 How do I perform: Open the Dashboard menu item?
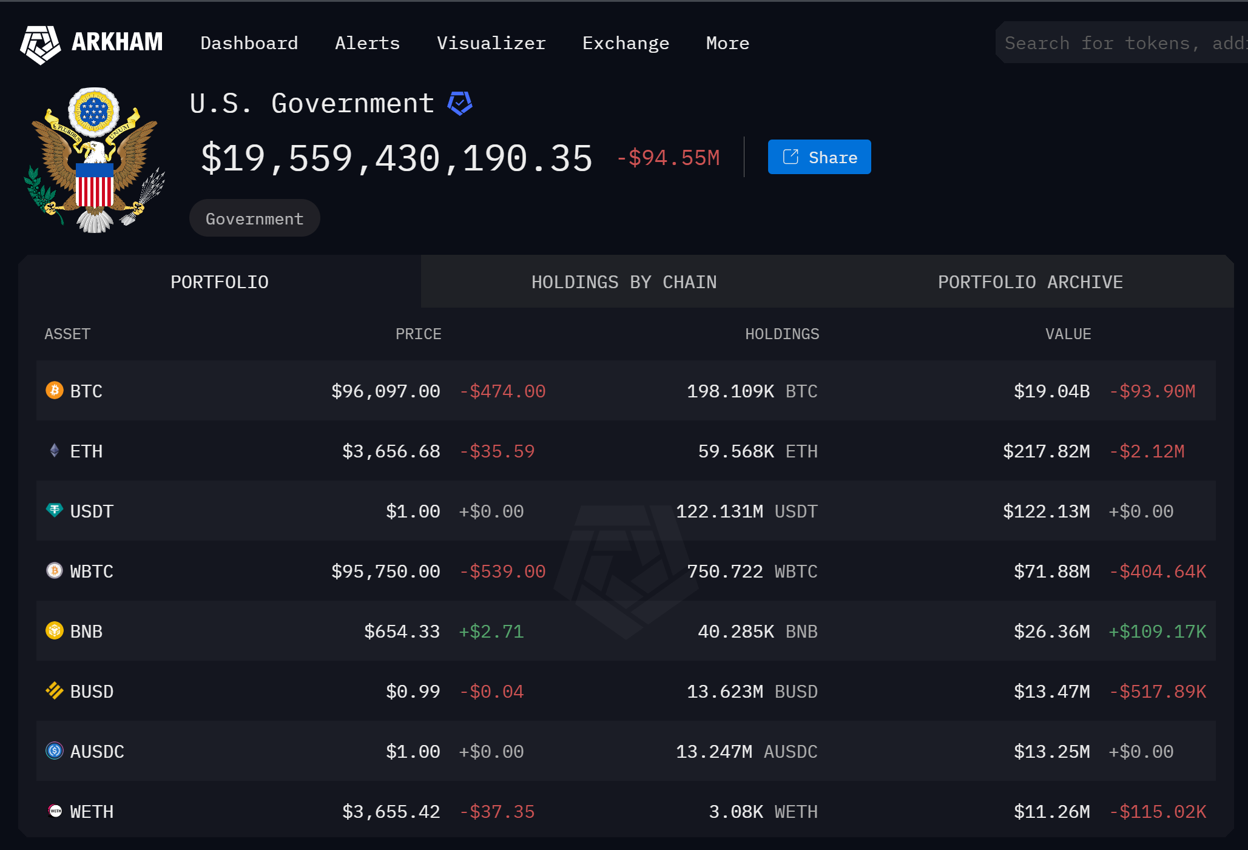tap(249, 43)
